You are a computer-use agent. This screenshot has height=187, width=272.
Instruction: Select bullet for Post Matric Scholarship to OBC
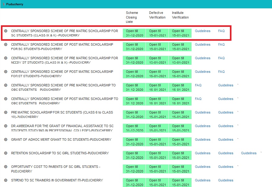tap(6, 99)
